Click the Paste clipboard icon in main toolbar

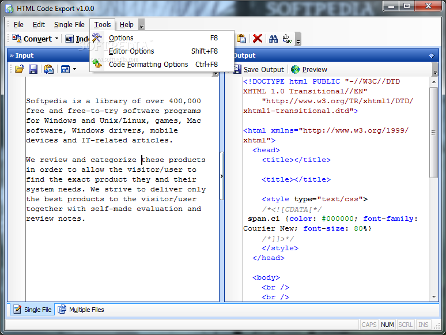(x=241, y=39)
